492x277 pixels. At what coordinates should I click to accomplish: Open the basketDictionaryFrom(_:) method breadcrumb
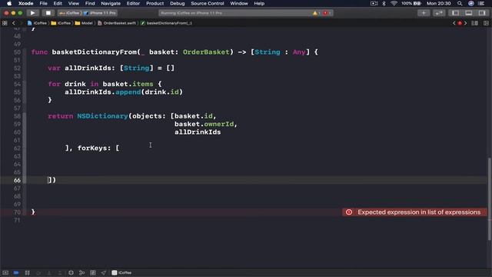tap(166, 23)
